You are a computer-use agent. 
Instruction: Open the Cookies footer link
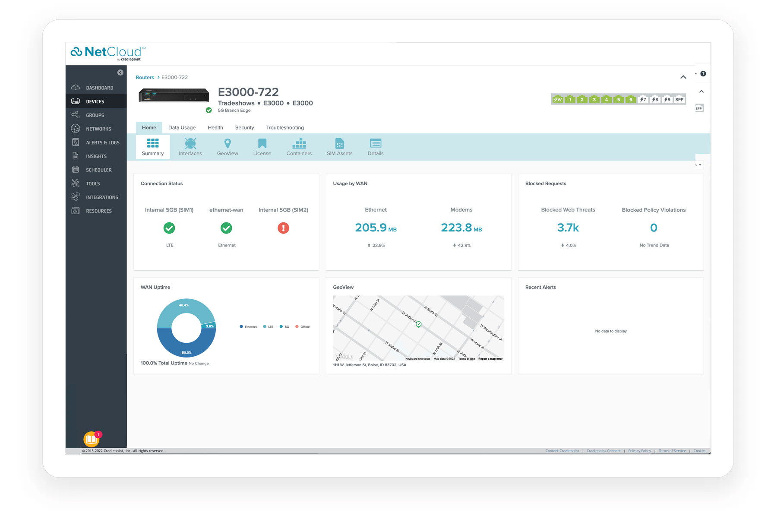tap(700, 451)
